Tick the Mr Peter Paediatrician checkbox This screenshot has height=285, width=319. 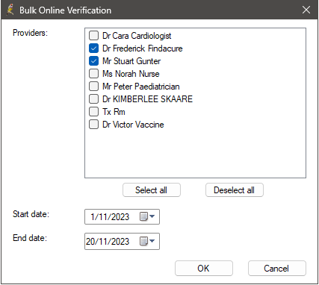pyautogui.click(x=93, y=87)
